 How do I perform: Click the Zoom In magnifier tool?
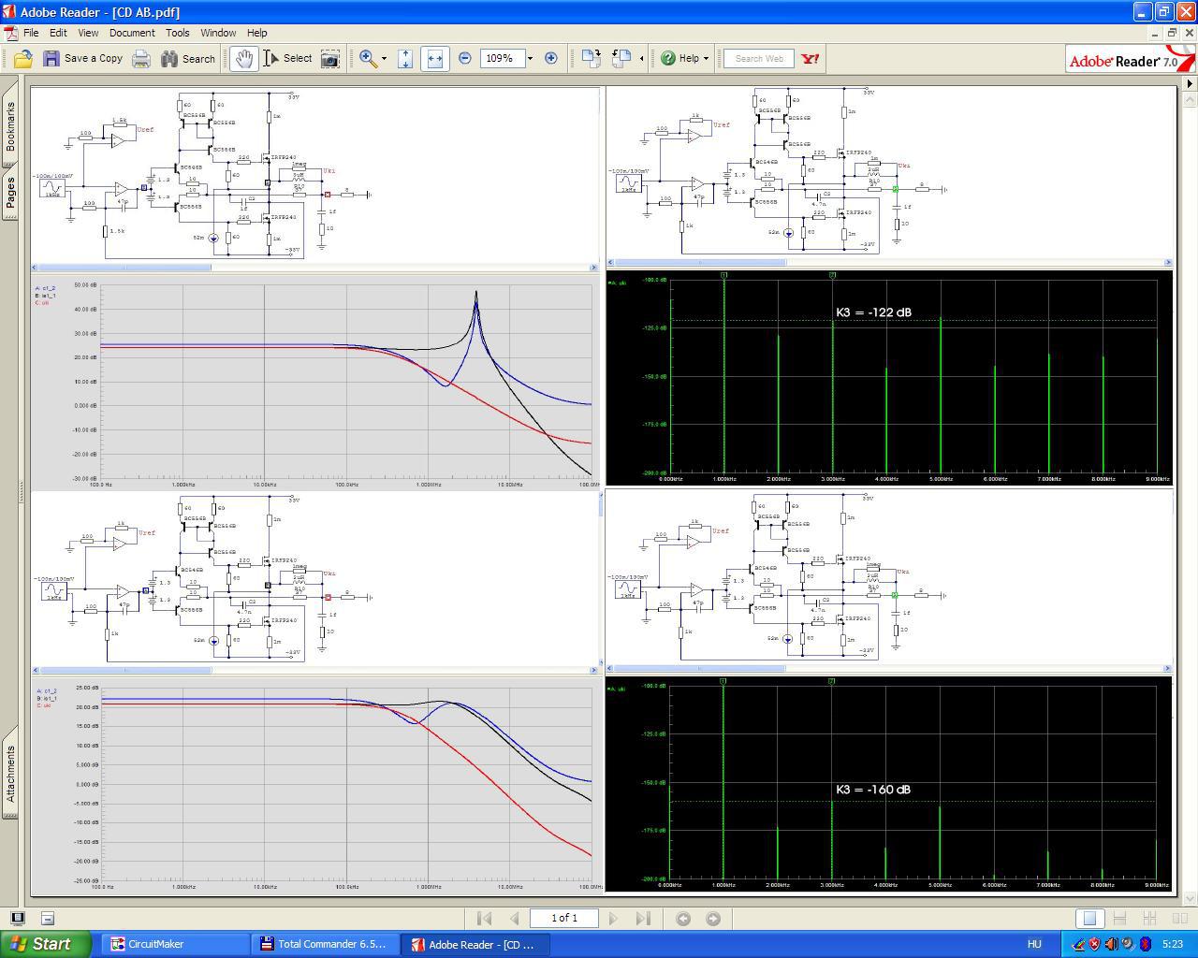(369, 58)
